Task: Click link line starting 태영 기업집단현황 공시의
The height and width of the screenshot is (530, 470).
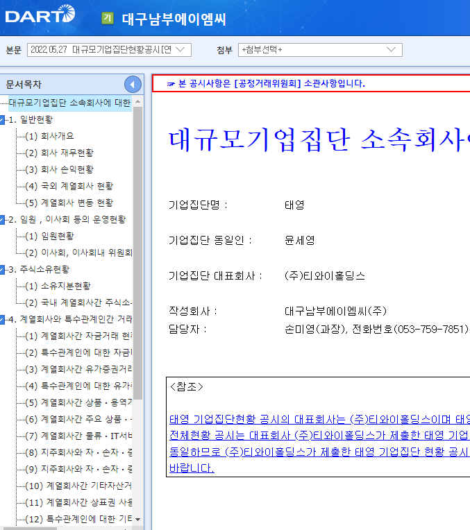Action: pyautogui.click(x=319, y=420)
